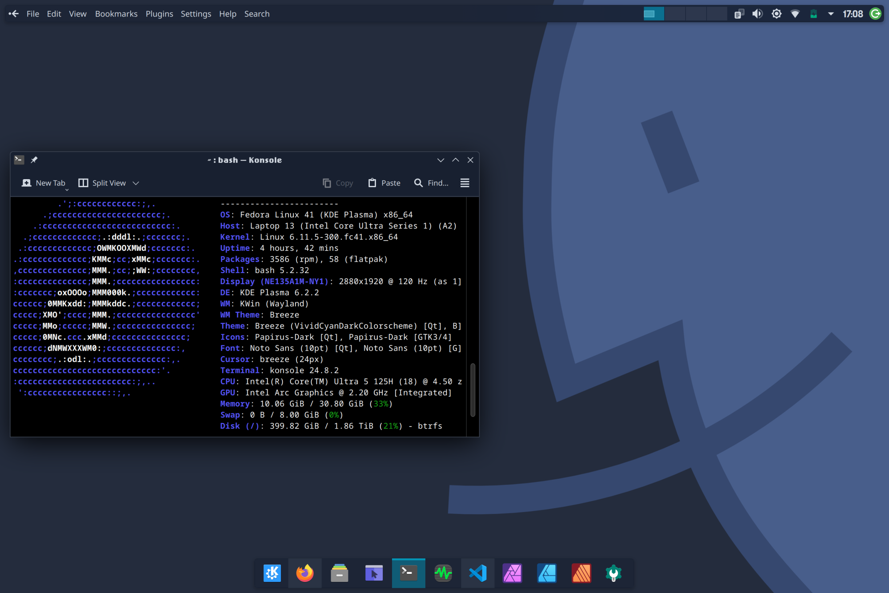Screen dimensions: 889x593
Task: Click the green logout button in the panel
Action: pyautogui.click(x=875, y=14)
